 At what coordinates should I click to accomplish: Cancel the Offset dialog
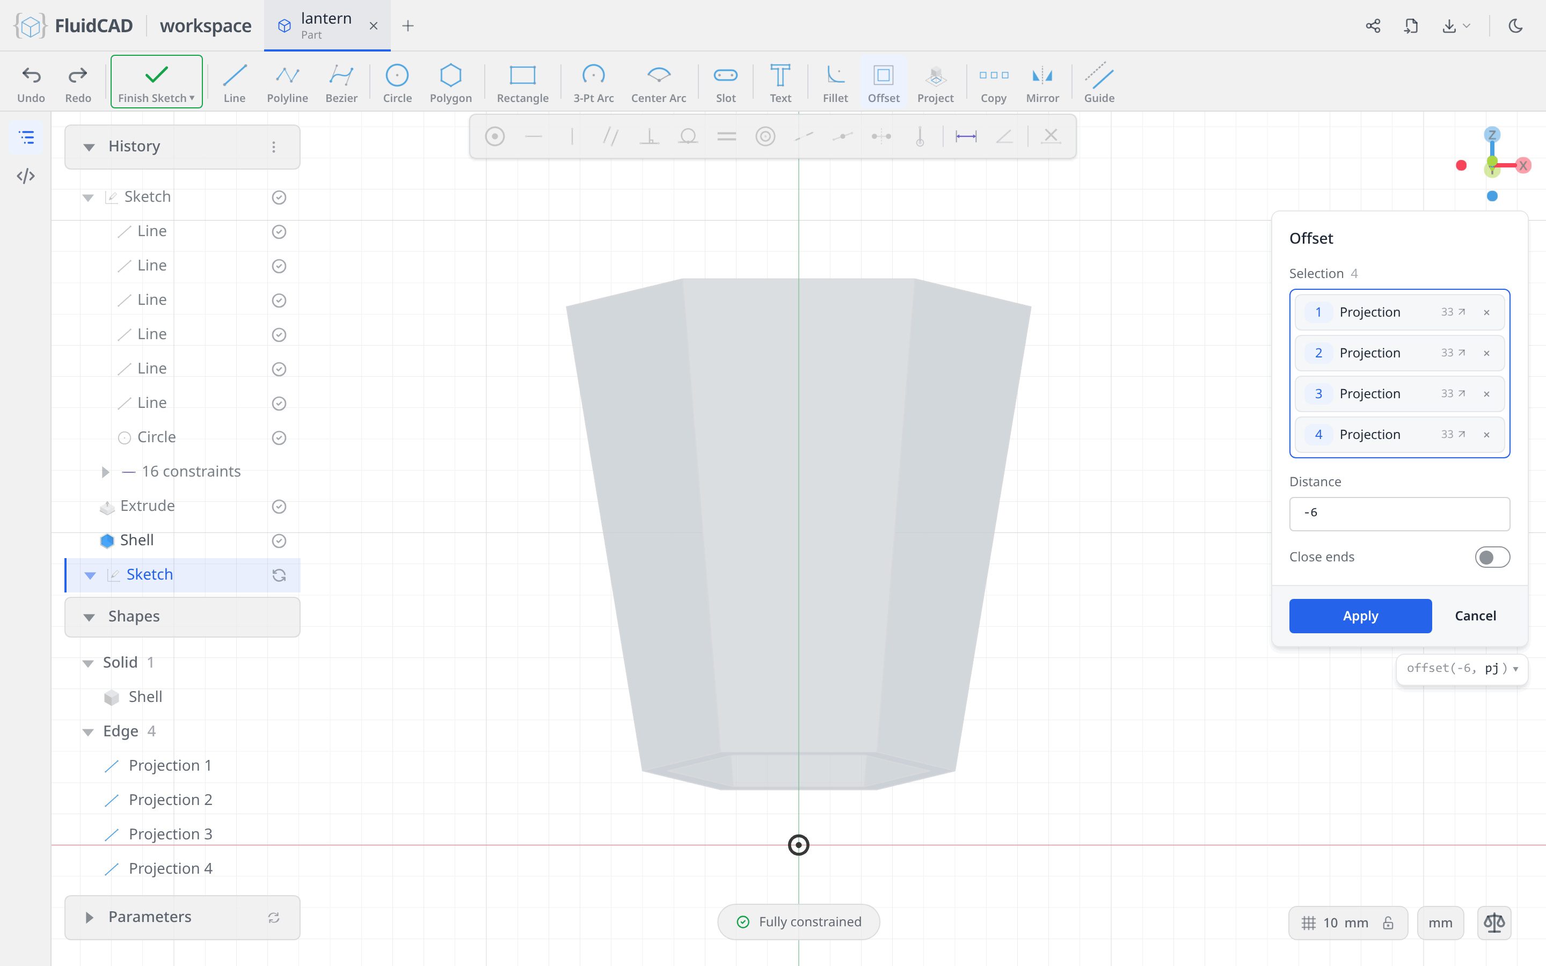tap(1475, 616)
